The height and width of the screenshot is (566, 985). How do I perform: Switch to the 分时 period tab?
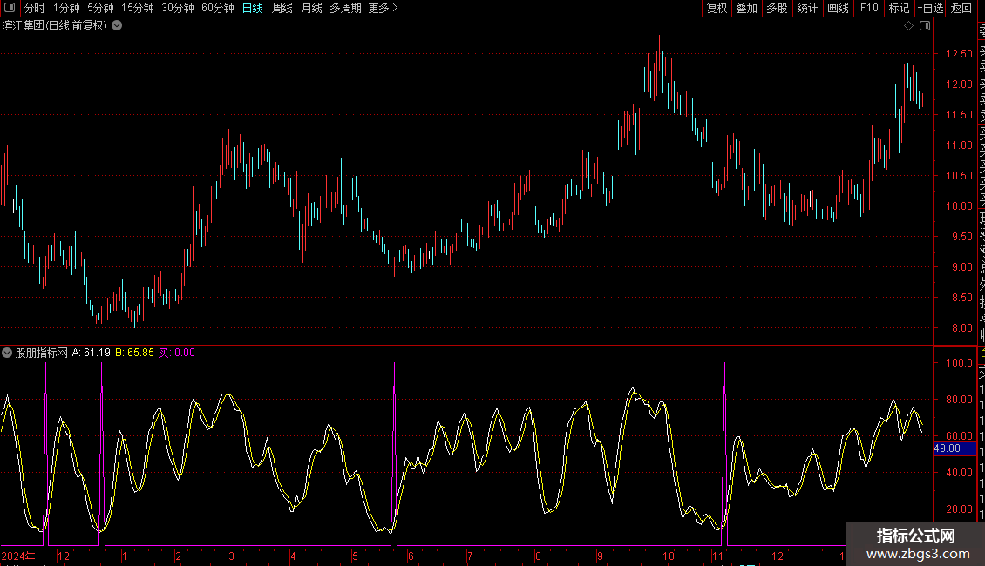(x=35, y=8)
